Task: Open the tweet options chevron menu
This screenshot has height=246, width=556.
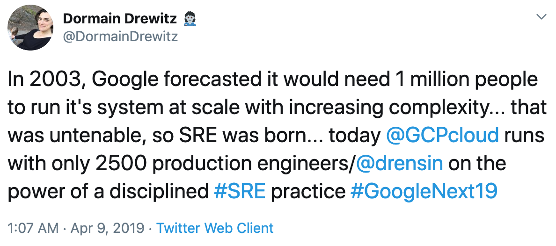Action: point(541,17)
